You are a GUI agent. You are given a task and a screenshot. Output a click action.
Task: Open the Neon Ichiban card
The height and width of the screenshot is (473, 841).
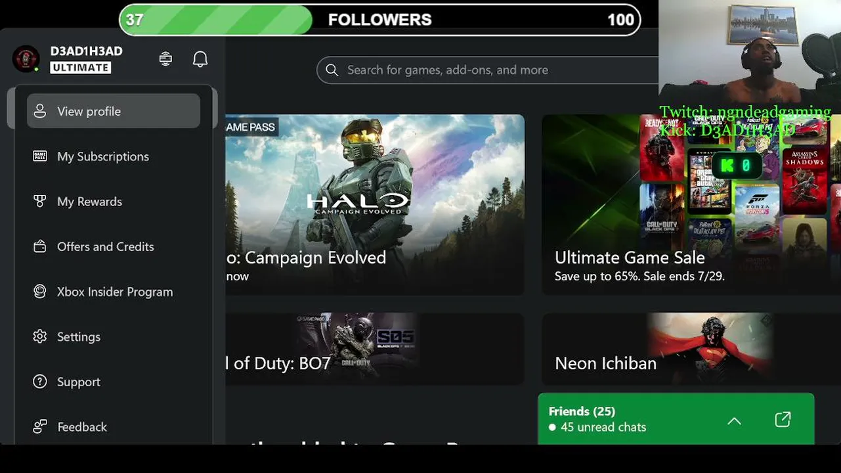click(x=691, y=349)
